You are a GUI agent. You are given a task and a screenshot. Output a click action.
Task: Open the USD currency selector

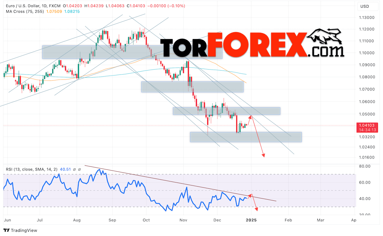364,6
